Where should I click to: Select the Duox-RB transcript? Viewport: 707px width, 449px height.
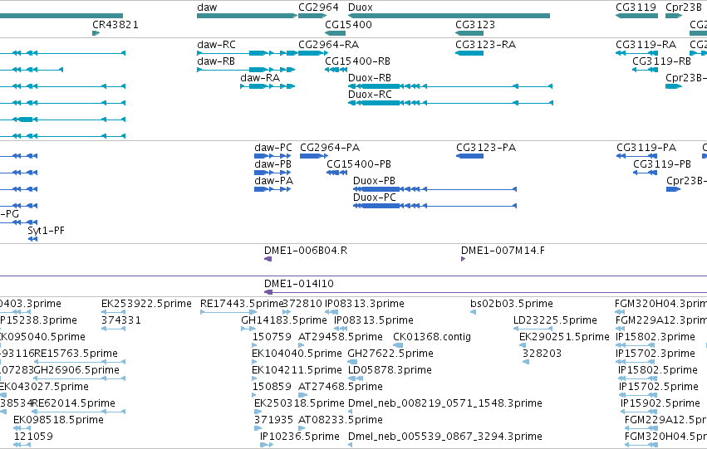pyautogui.click(x=450, y=86)
